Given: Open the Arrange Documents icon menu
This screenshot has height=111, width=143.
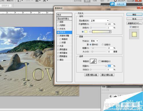Looking at the screenshot, I should [38, 1].
